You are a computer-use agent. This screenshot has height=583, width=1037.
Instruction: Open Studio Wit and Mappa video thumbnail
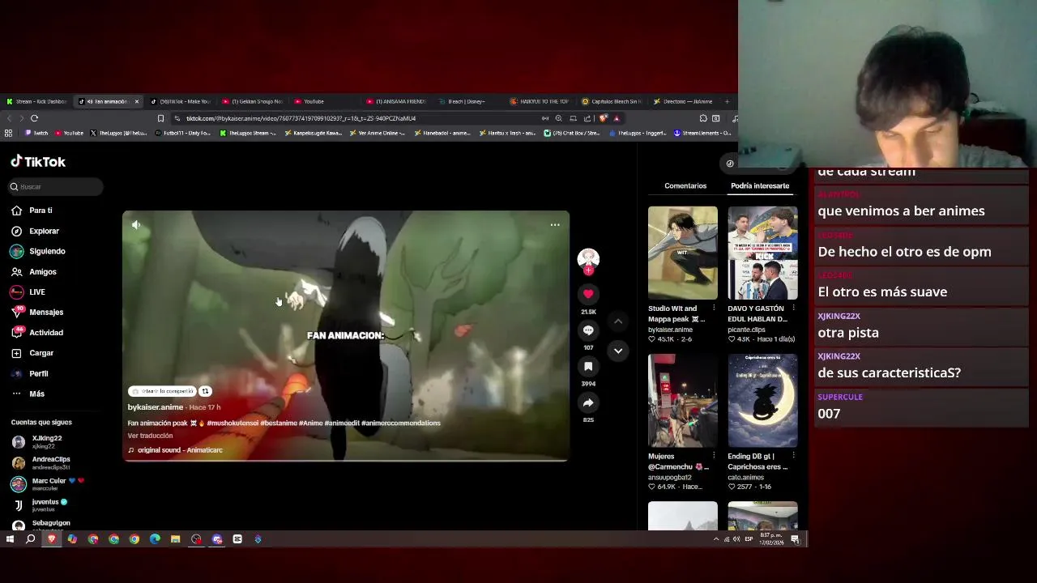(683, 253)
